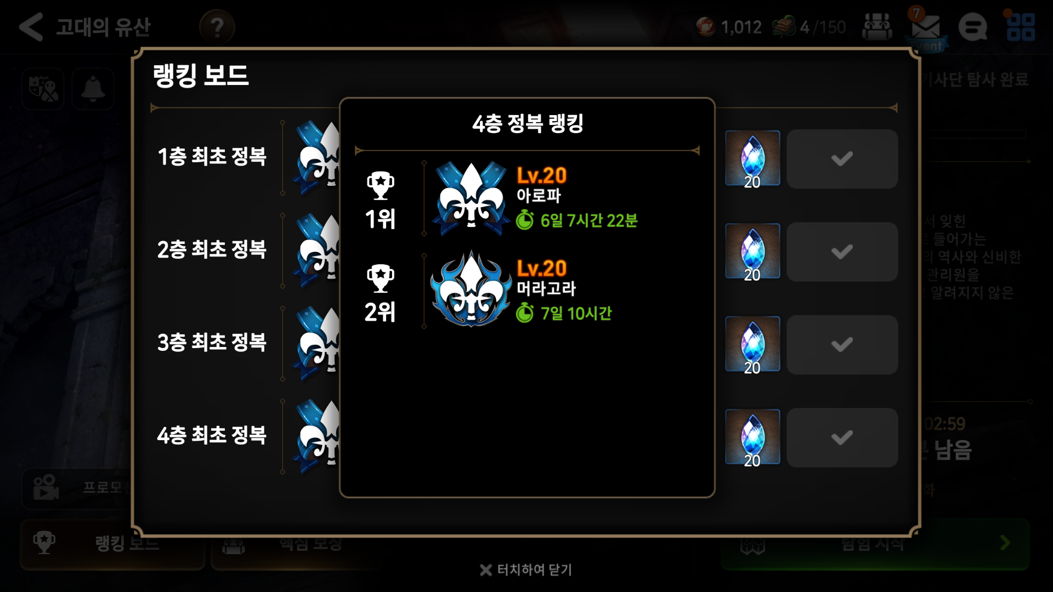Viewport: 1053px width, 592px height.
Task: Tap the red currency 1,012 counter
Action: (x=729, y=27)
